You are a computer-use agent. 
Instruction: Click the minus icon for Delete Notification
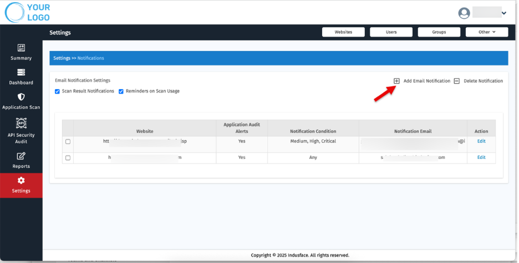457,81
